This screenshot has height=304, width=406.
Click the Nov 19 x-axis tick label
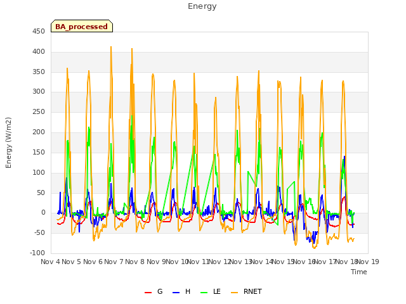[368, 262]
